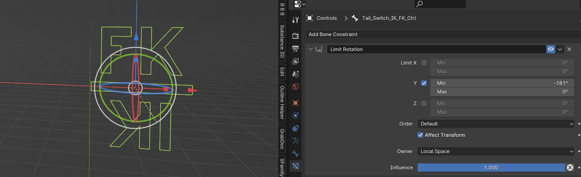
Task: Toggle the Affect Transform checkbox
Action: click(420, 135)
